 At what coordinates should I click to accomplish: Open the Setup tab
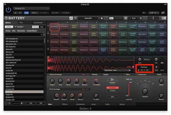tap(93, 104)
